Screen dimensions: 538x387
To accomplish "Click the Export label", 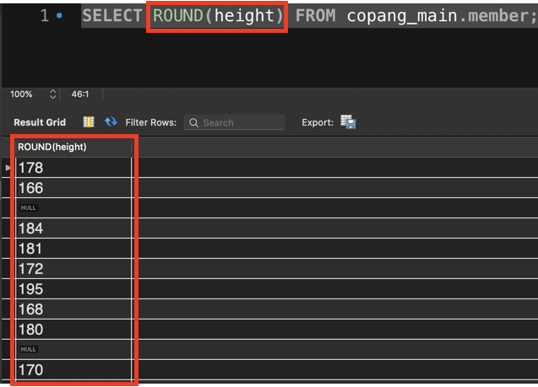I will (318, 122).
